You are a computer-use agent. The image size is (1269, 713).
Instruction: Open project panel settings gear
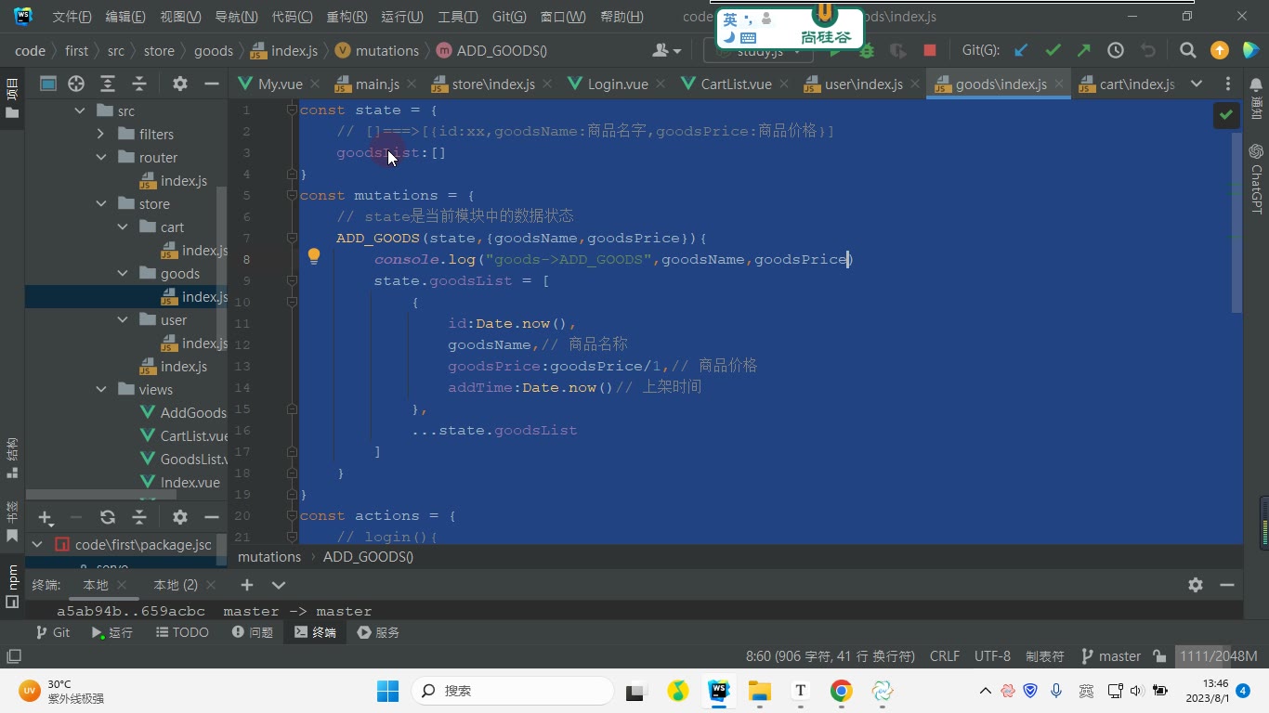tap(180, 84)
